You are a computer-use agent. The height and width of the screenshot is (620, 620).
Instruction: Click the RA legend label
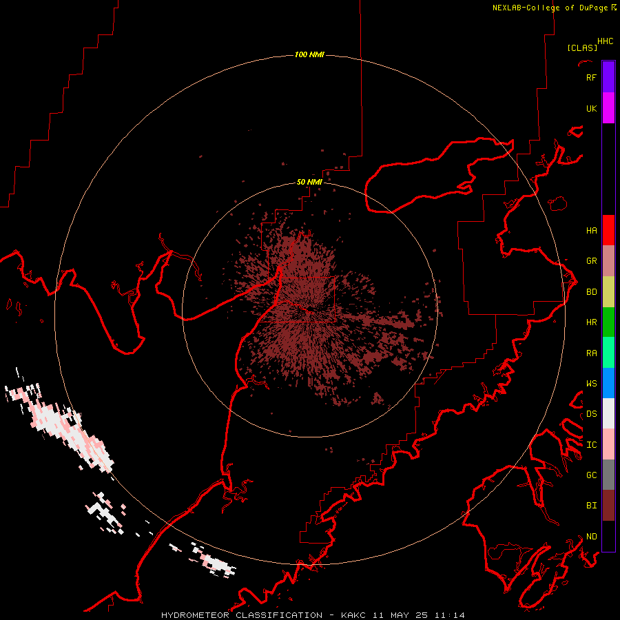point(591,353)
